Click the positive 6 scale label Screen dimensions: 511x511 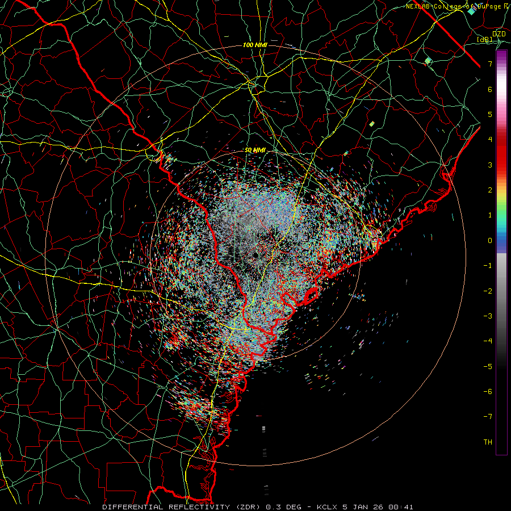point(490,89)
